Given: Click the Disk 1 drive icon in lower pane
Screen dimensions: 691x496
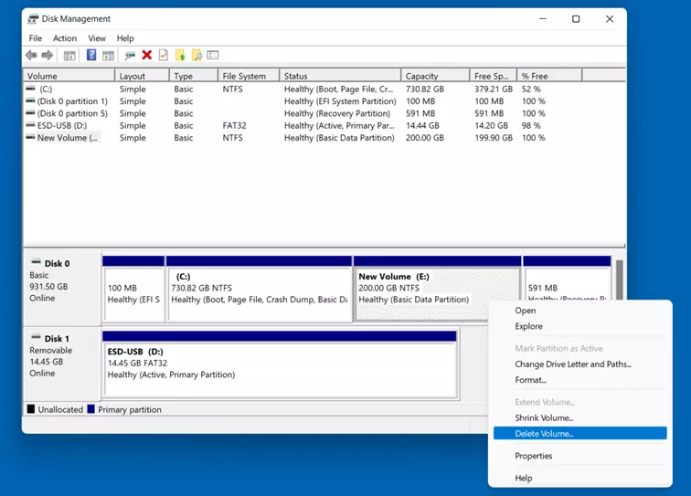Looking at the screenshot, I should point(36,337).
